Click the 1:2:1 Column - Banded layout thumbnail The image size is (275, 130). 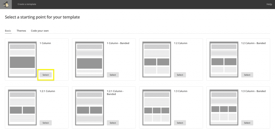pyautogui.click(x=89, y=107)
